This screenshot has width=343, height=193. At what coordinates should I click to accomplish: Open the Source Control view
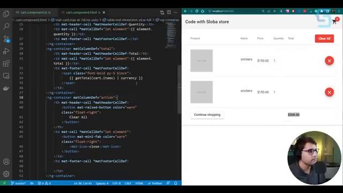tap(6, 39)
